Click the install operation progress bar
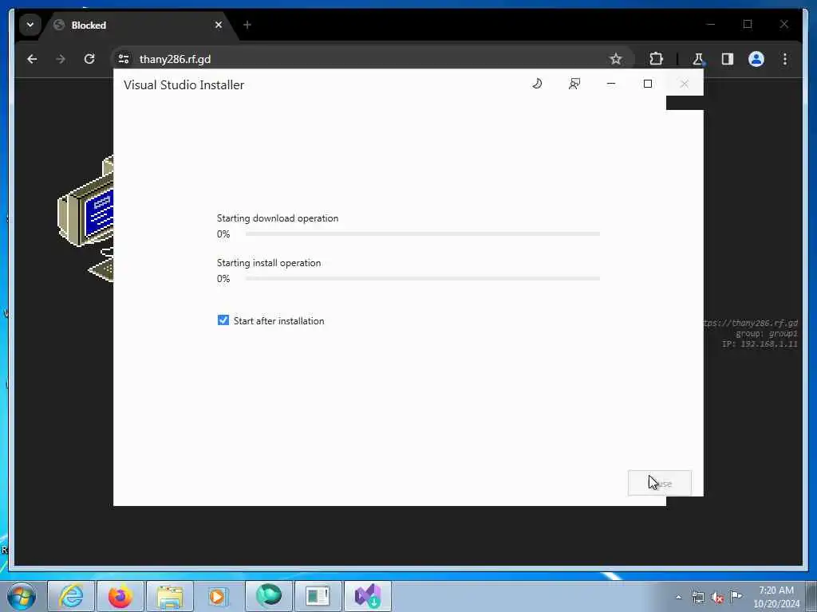 [x=423, y=279]
